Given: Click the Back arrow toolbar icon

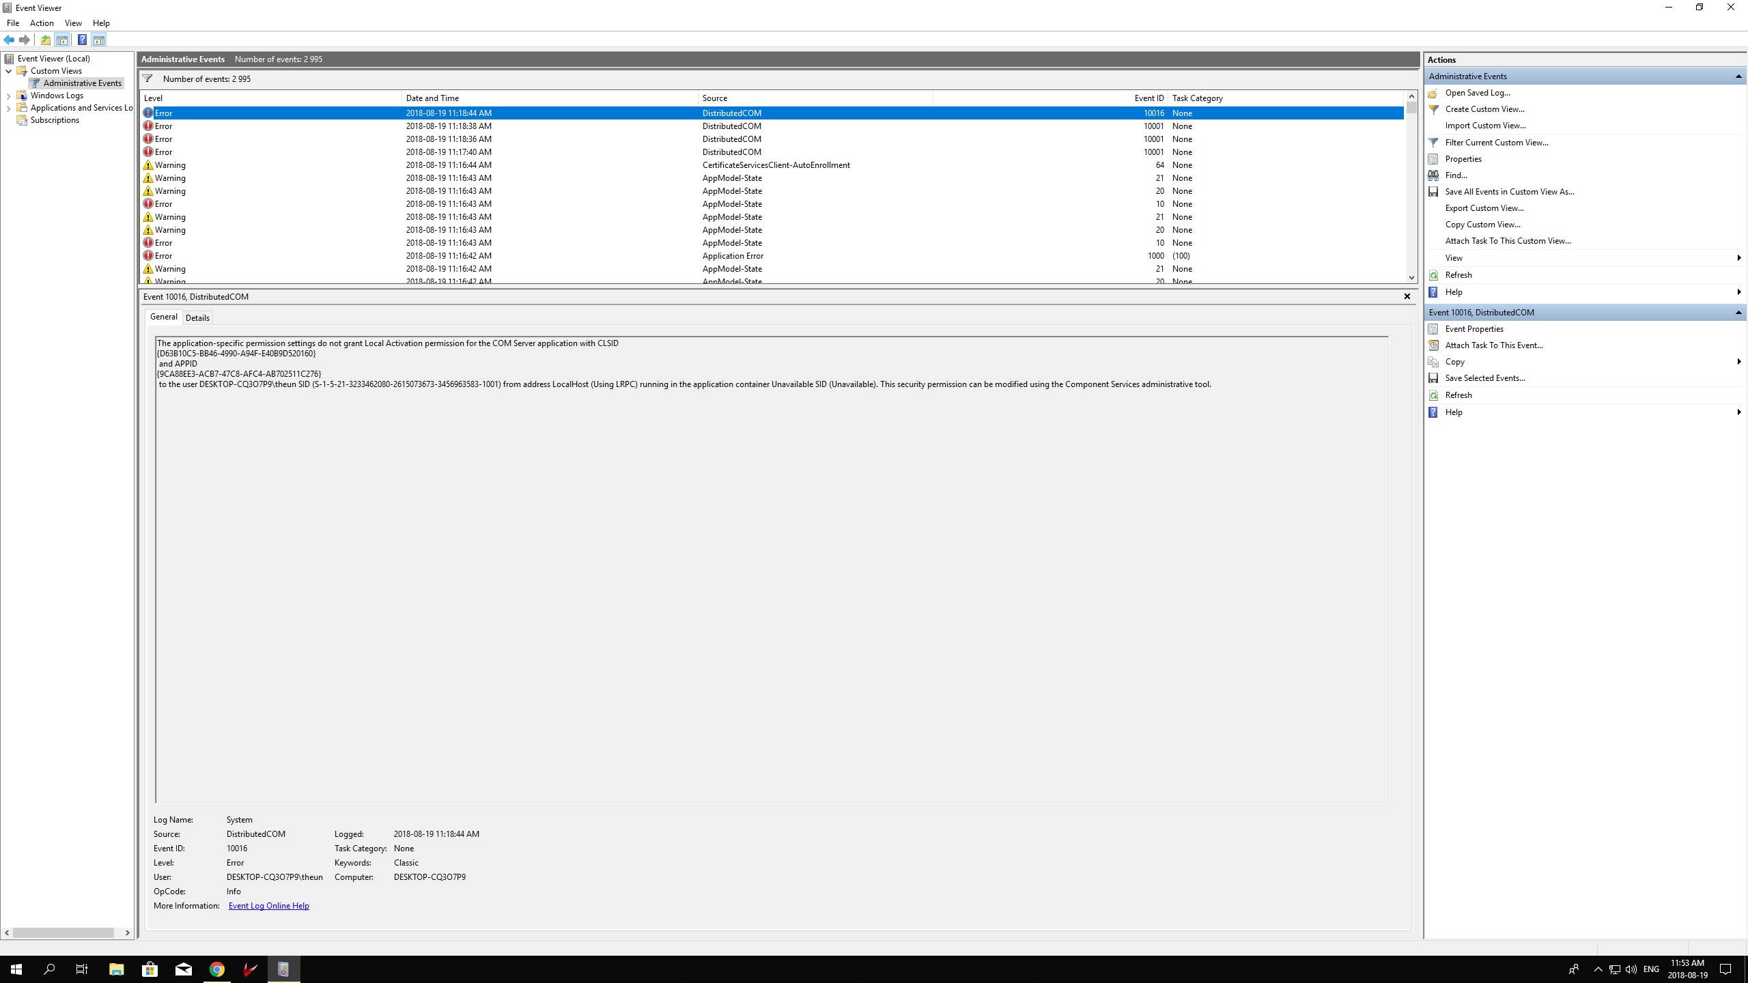Looking at the screenshot, I should [9, 40].
